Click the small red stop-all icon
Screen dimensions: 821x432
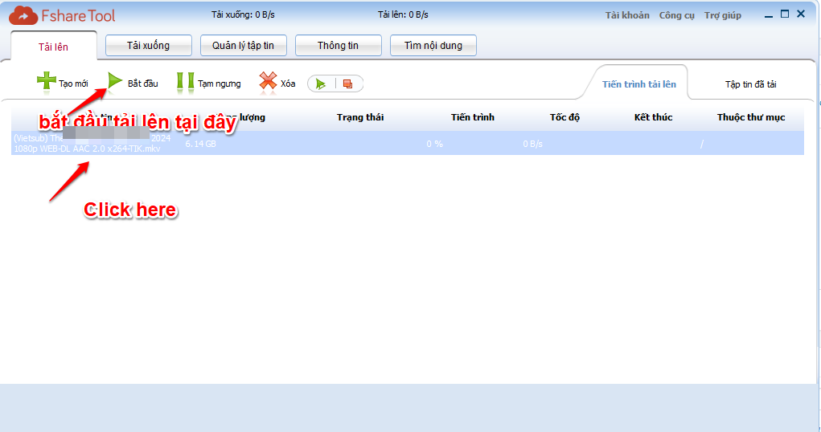(x=347, y=84)
